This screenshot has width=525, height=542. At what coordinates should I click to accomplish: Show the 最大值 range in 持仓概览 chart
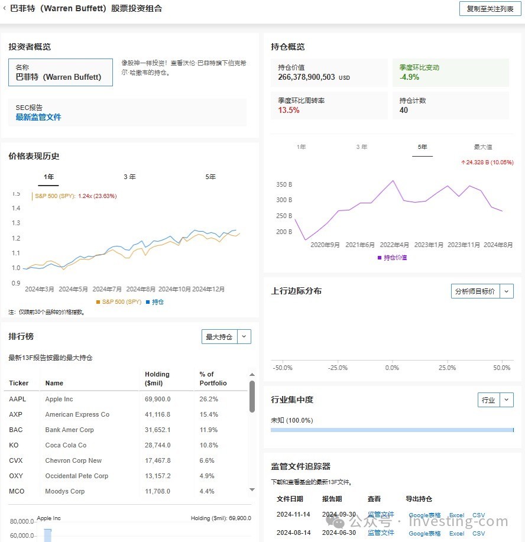pyautogui.click(x=482, y=147)
